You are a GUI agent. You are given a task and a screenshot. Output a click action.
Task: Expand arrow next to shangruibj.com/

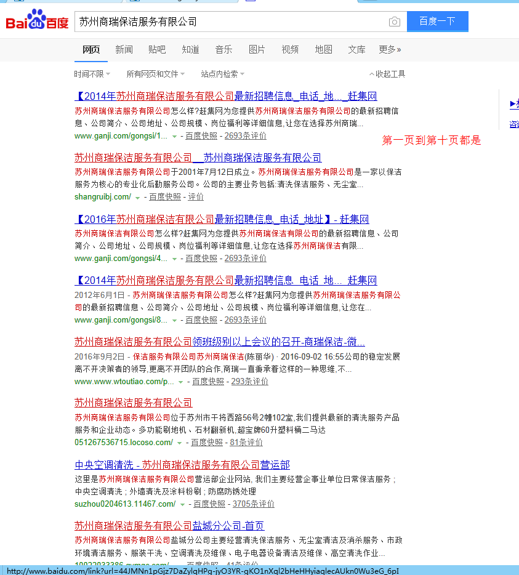137,198
